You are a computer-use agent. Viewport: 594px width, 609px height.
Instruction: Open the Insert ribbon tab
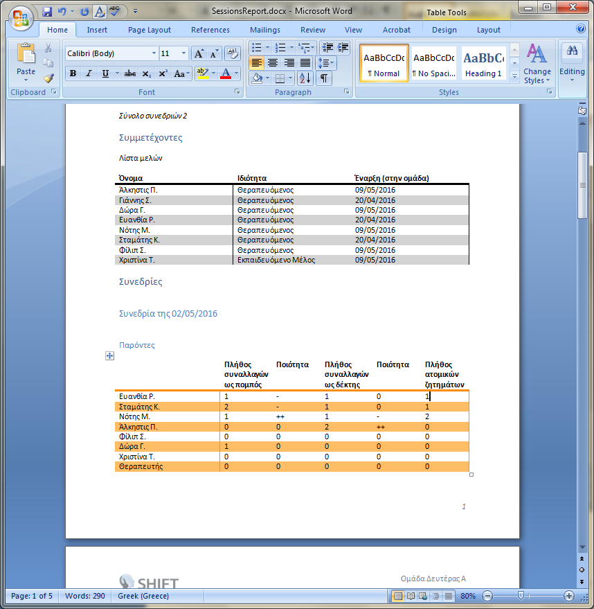97,30
